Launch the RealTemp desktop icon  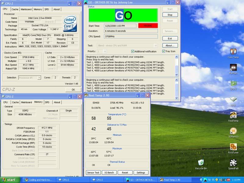[233, 115]
